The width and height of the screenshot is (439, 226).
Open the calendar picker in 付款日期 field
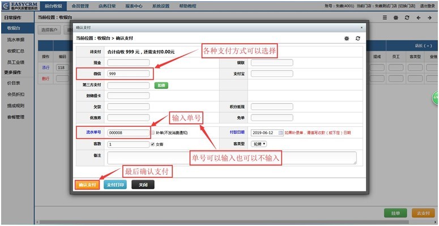click(x=280, y=133)
